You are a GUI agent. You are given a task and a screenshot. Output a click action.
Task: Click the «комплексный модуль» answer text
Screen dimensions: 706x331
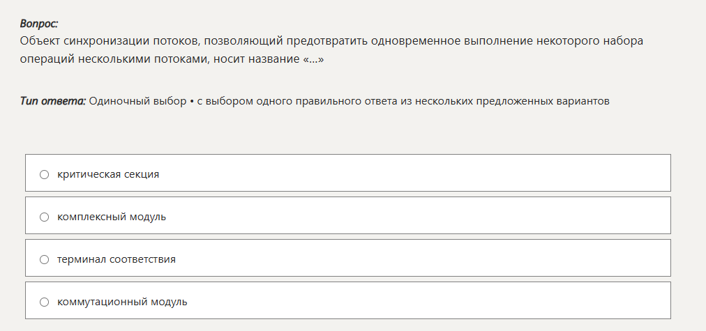pos(112,217)
